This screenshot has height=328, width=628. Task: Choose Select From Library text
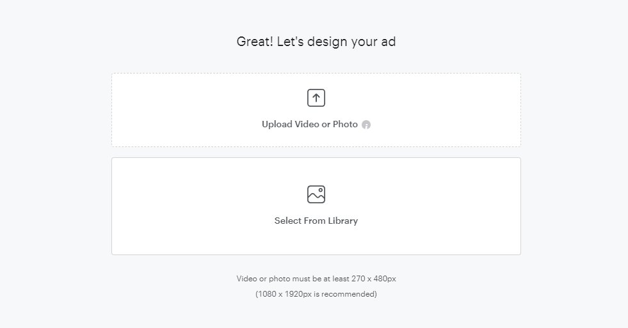(316, 221)
